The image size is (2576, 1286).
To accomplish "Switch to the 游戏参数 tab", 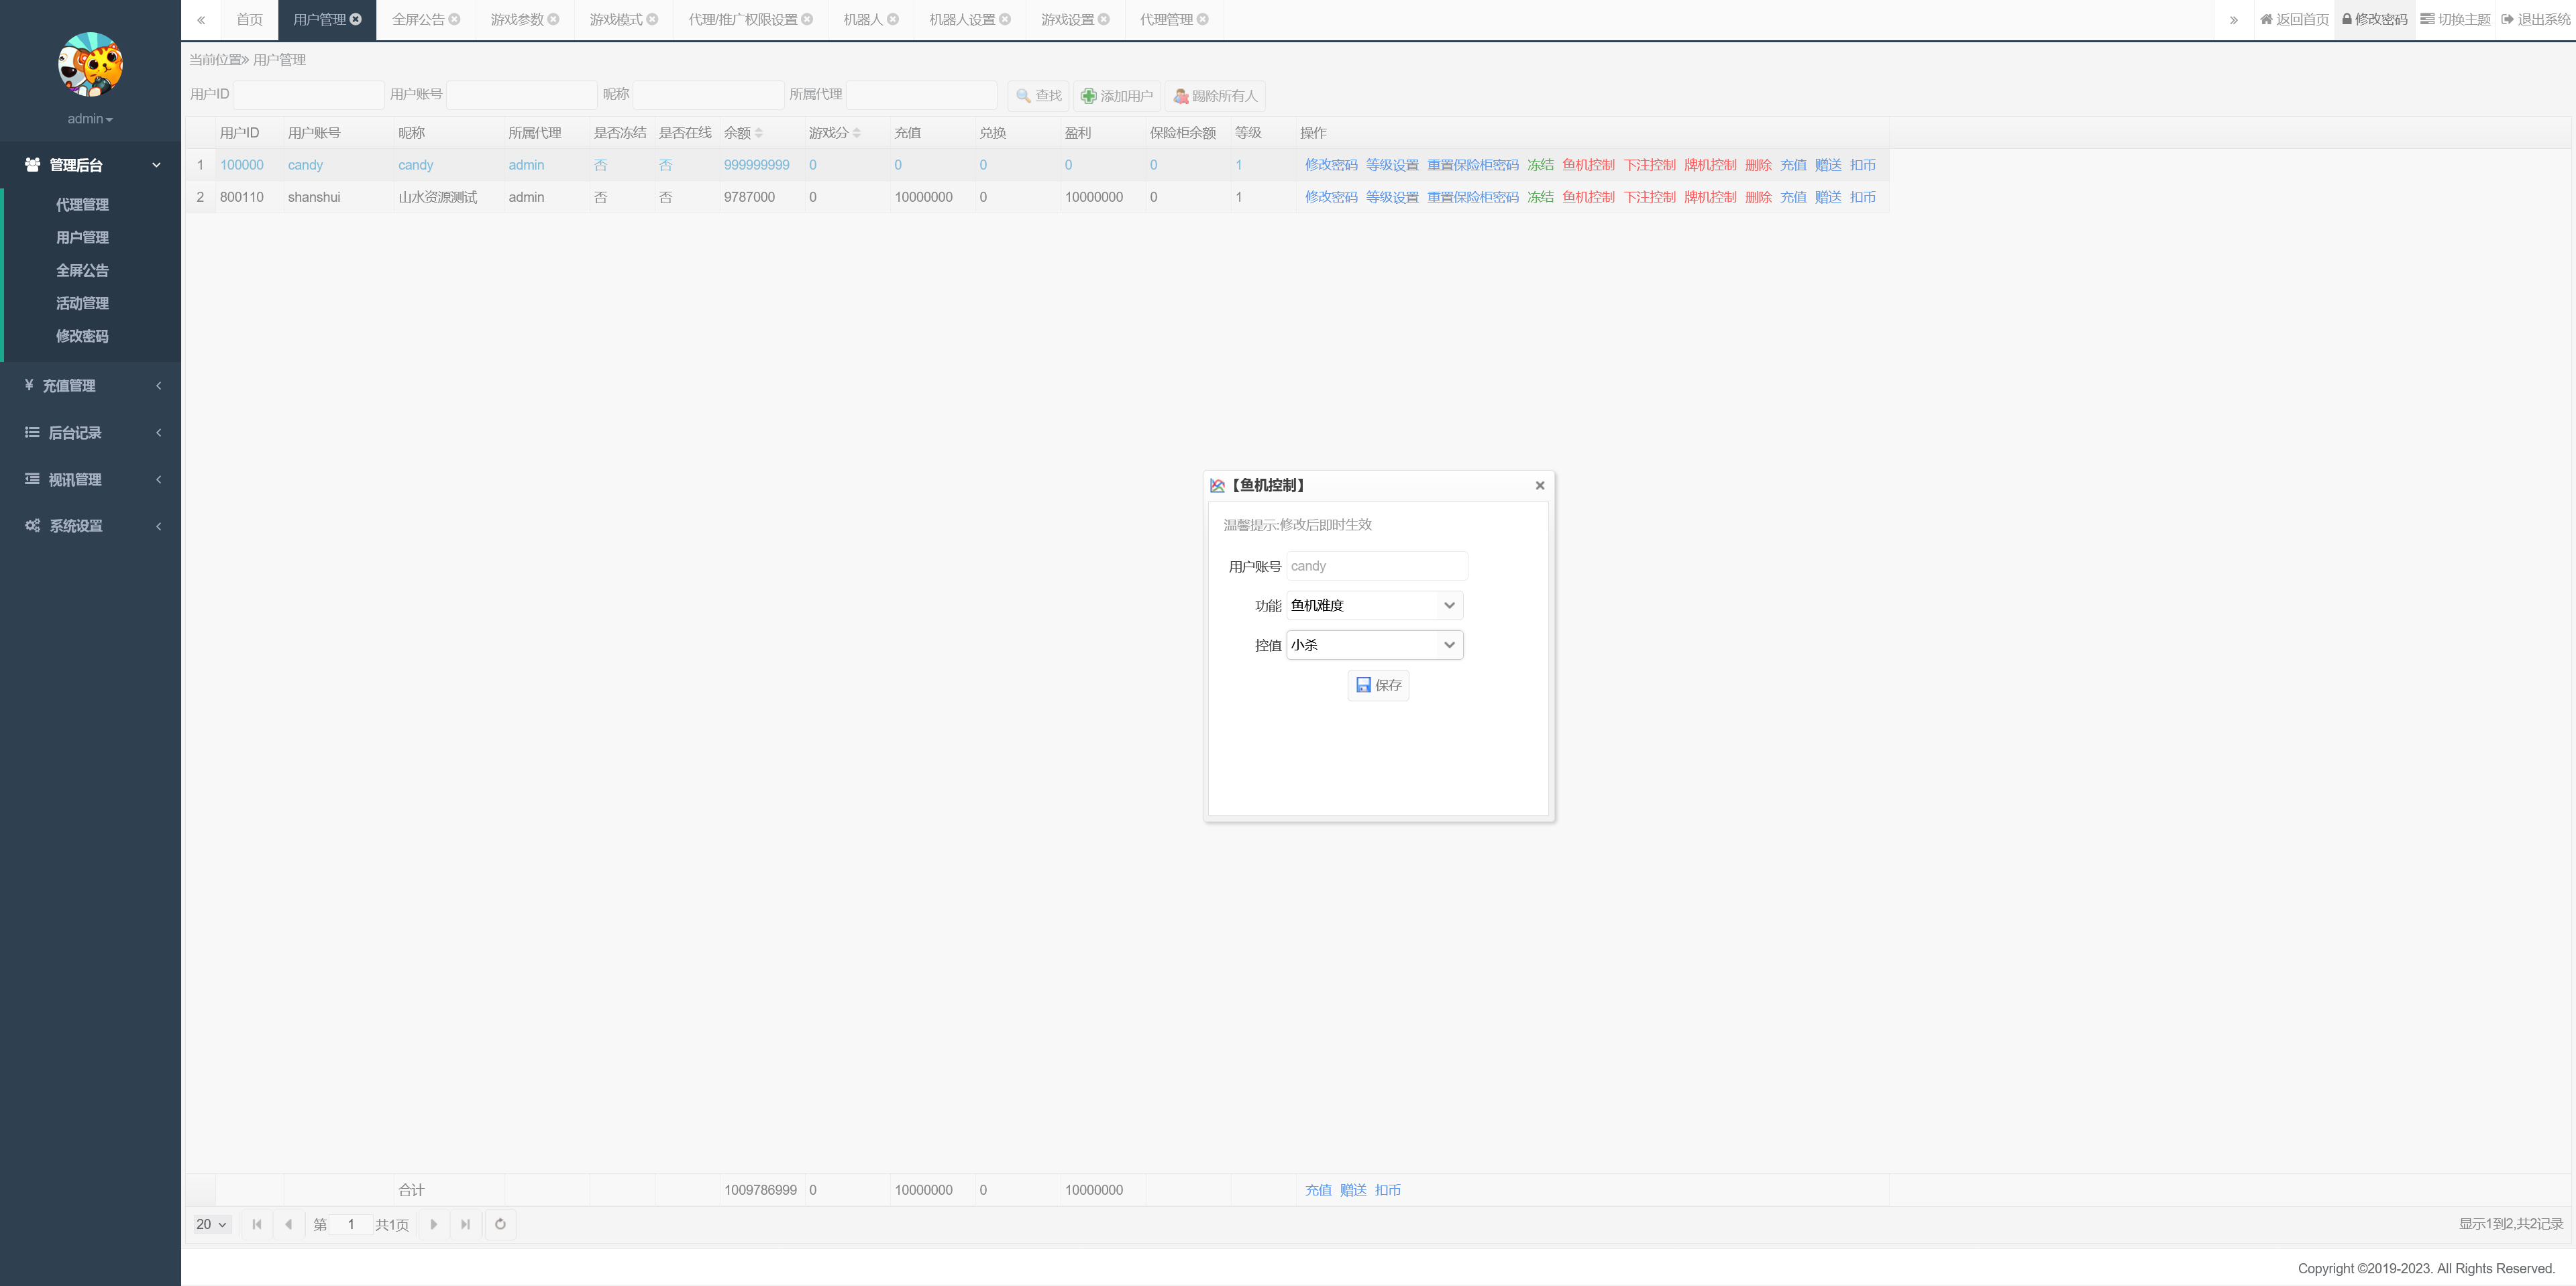I will [x=516, y=19].
